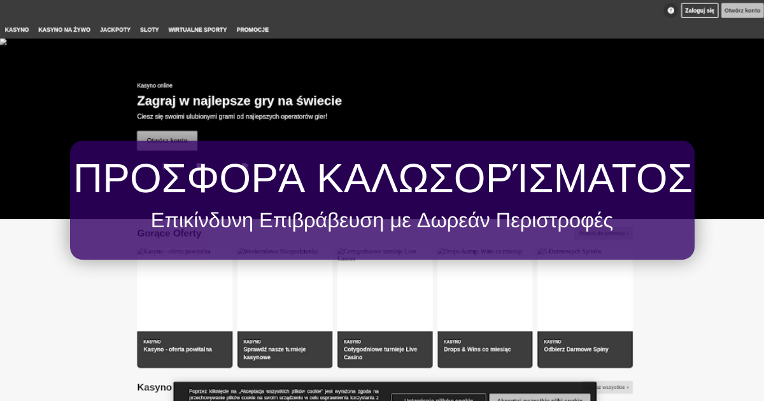Click the cookie consent notice paragraph
The height and width of the screenshot is (401, 764).
(x=284, y=394)
